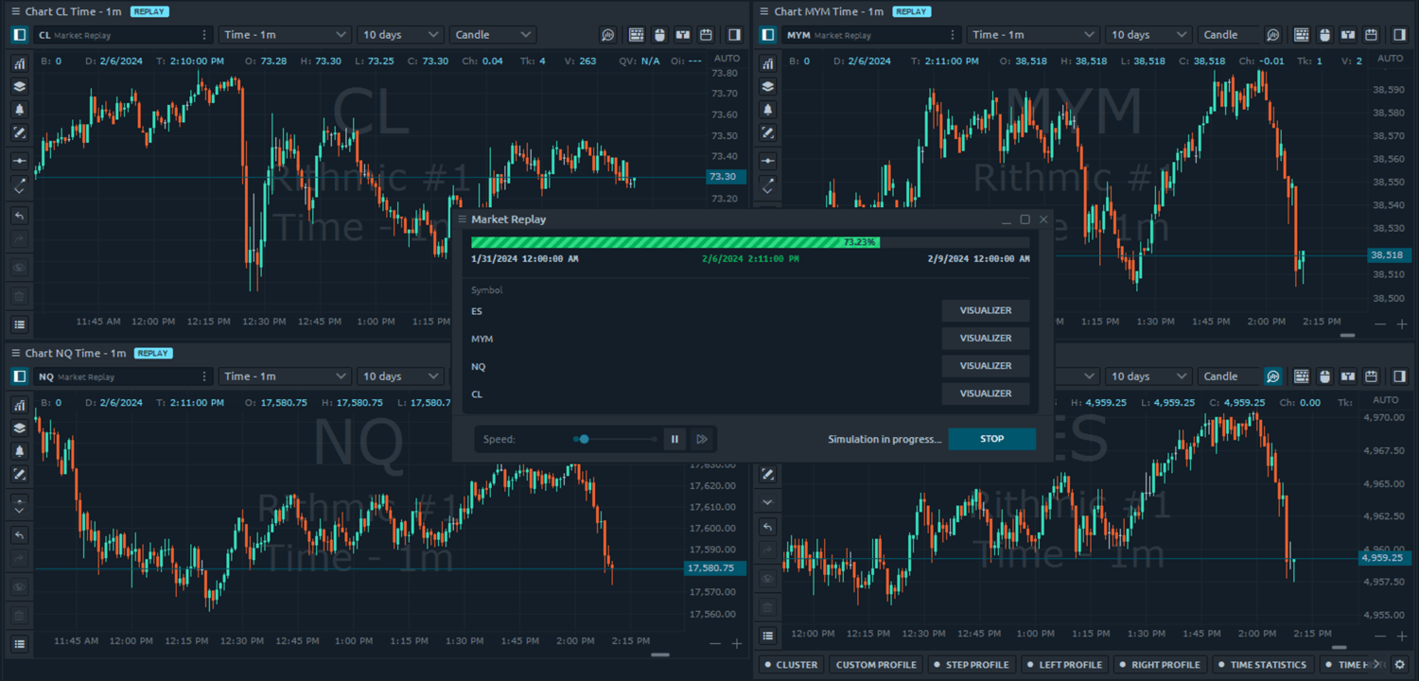Open the indicators icon on the MYM chart
This screenshot has height=681, width=1419.
coord(767,61)
